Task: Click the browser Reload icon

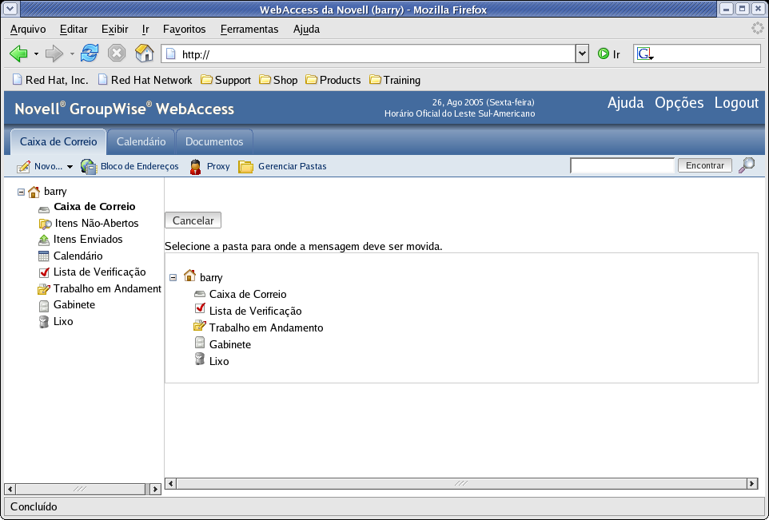Action: click(90, 53)
